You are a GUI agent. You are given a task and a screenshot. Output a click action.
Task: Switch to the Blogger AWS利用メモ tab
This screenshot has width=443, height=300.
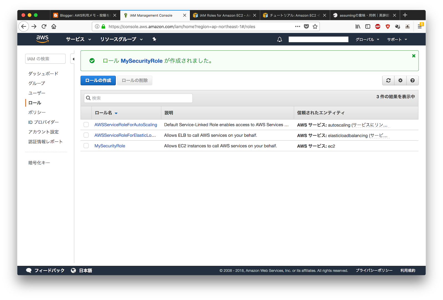point(85,15)
